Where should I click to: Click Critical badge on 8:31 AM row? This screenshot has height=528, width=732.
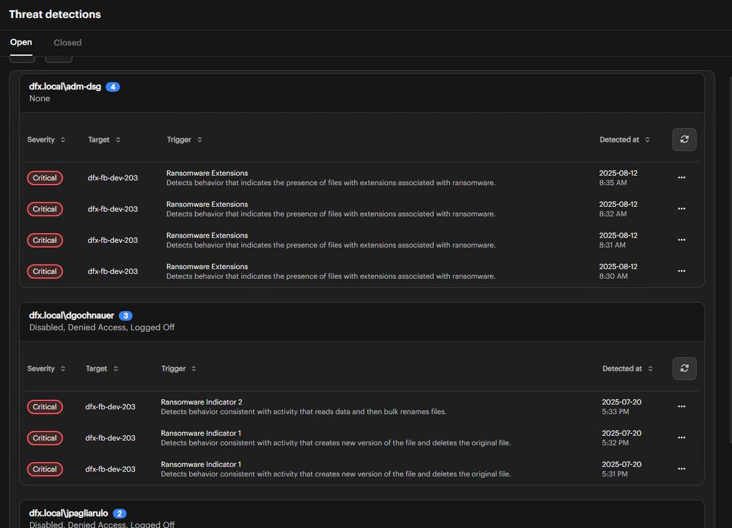point(45,240)
